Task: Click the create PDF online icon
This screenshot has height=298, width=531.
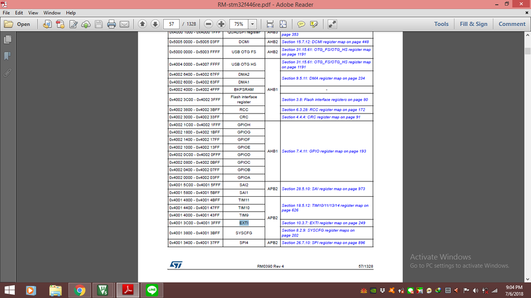Action: coord(60,24)
